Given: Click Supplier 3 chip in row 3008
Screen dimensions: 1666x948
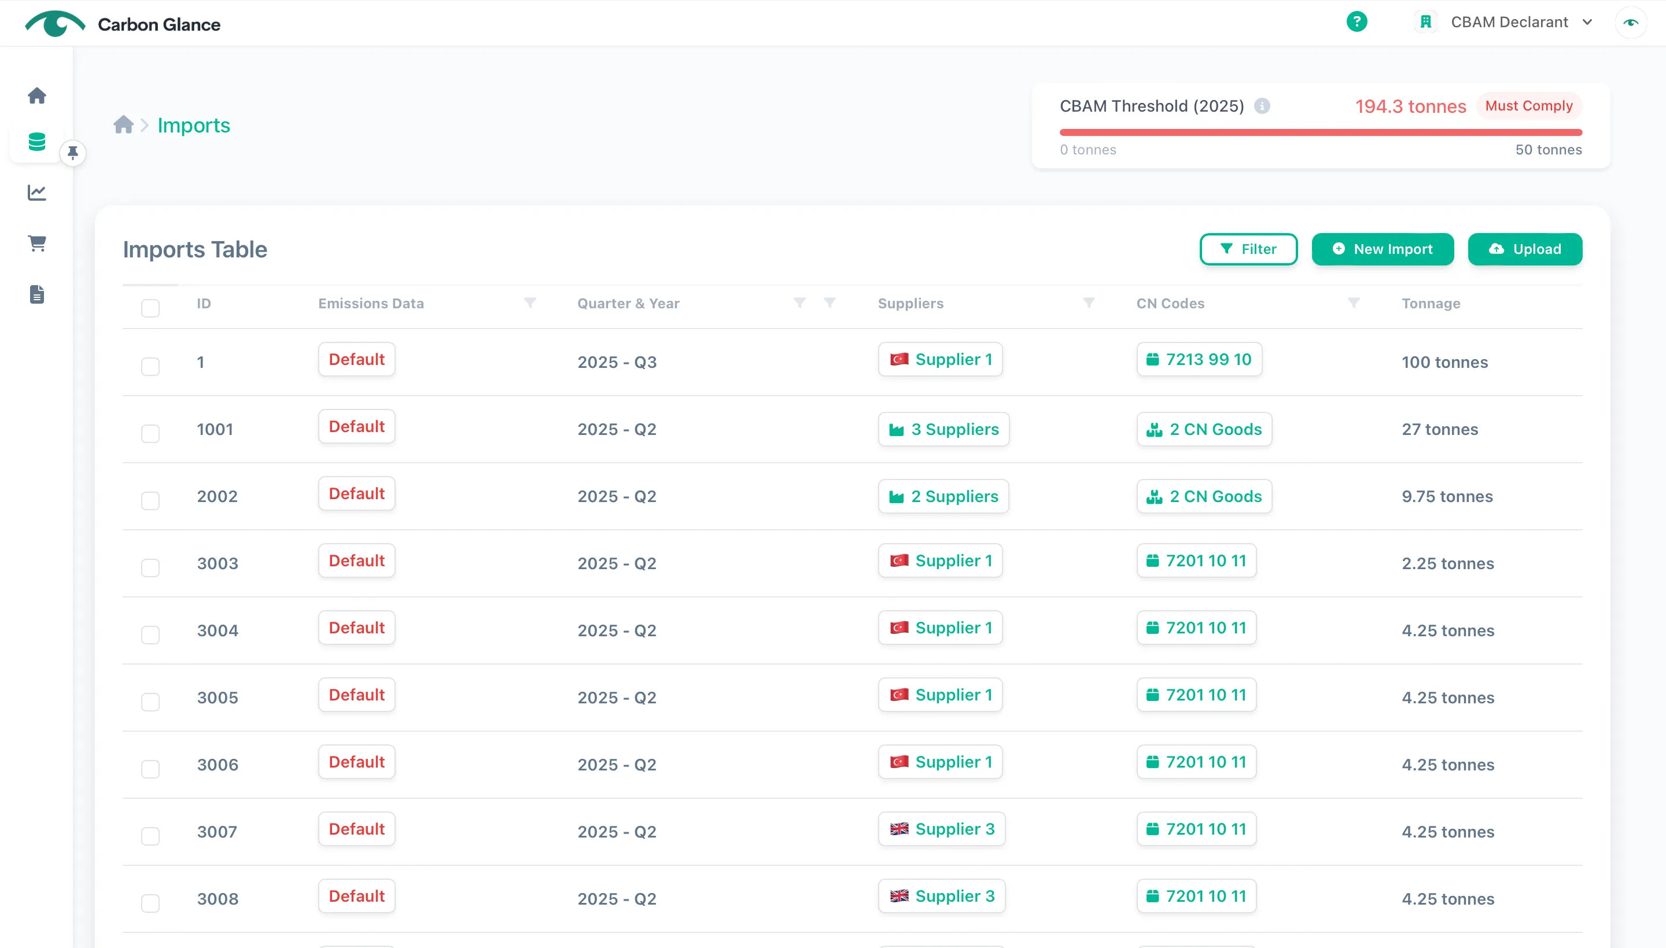Looking at the screenshot, I should [x=941, y=896].
